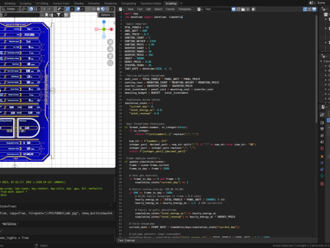This screenshot has width=330, height=248.
Task: Click the pan viewport hand button
Action: [111, 49]
